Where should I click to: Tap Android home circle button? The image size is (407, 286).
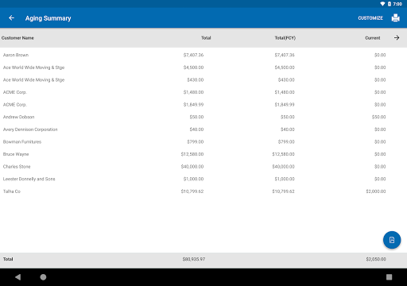tap(43, 277)
